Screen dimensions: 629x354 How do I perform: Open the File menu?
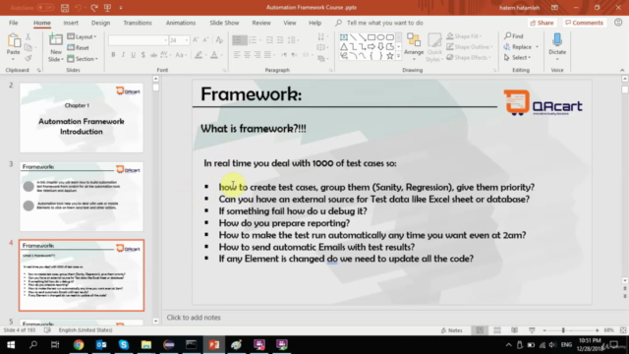point(13,23)
